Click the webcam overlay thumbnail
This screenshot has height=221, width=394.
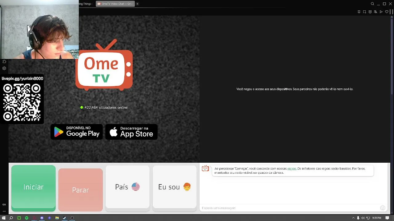(39, 29)
